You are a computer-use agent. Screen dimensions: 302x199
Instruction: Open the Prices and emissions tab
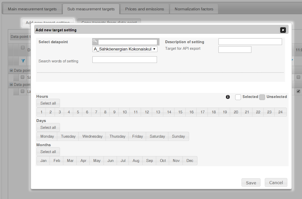(x=145, y=9)
